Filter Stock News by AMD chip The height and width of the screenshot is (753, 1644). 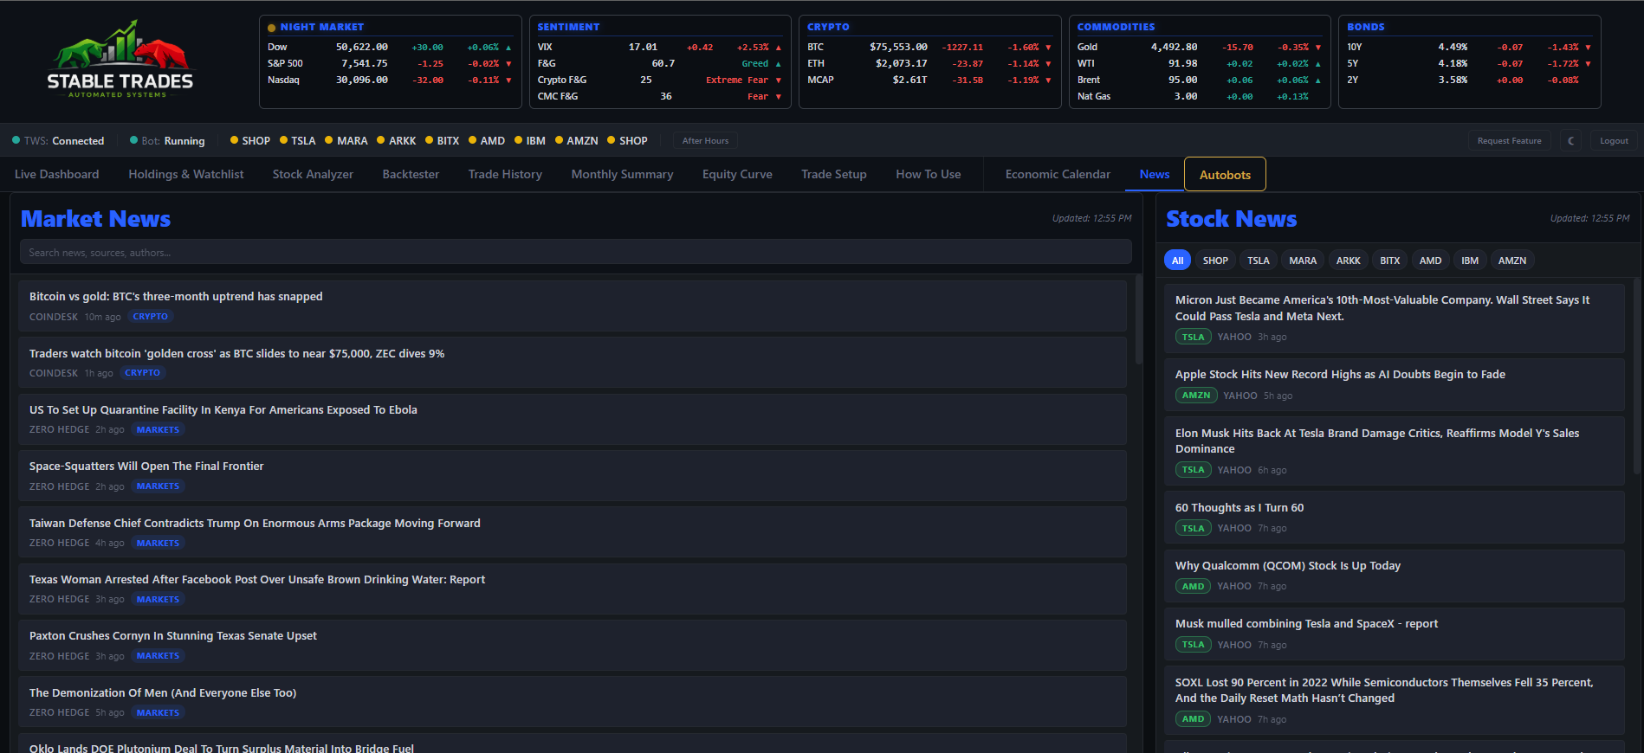1430,261
